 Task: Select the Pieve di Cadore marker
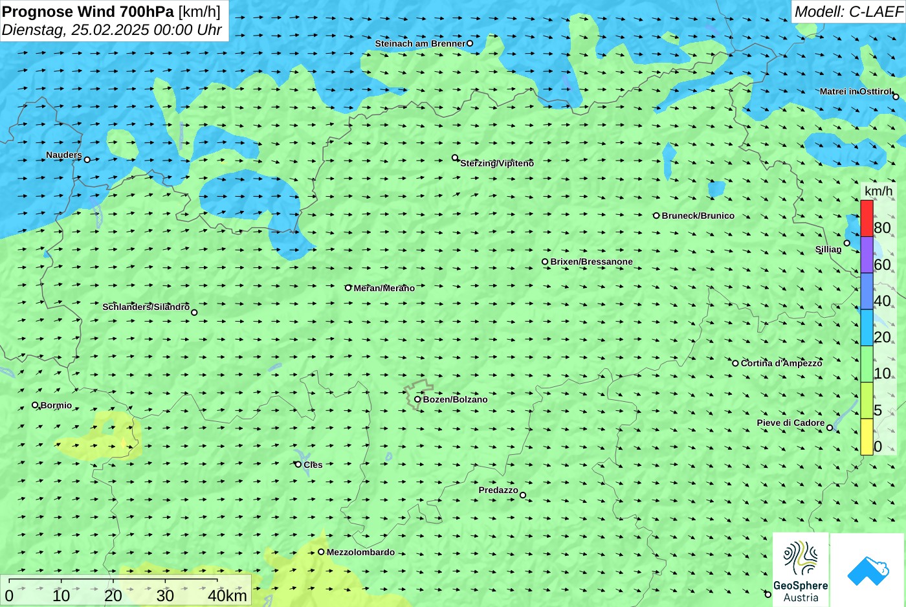click(830, 427)
